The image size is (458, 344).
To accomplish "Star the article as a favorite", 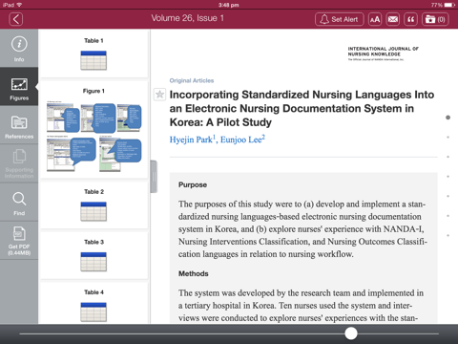I will tap(159, 95).
